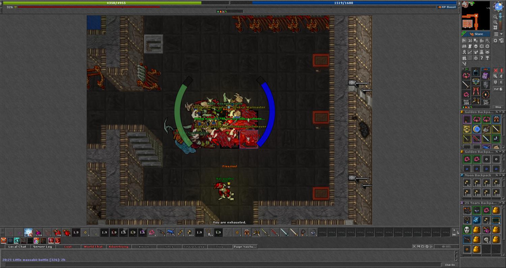506x268 pixels.
Task: Open the skull icon sidebar window
Action: click(476, 47)
